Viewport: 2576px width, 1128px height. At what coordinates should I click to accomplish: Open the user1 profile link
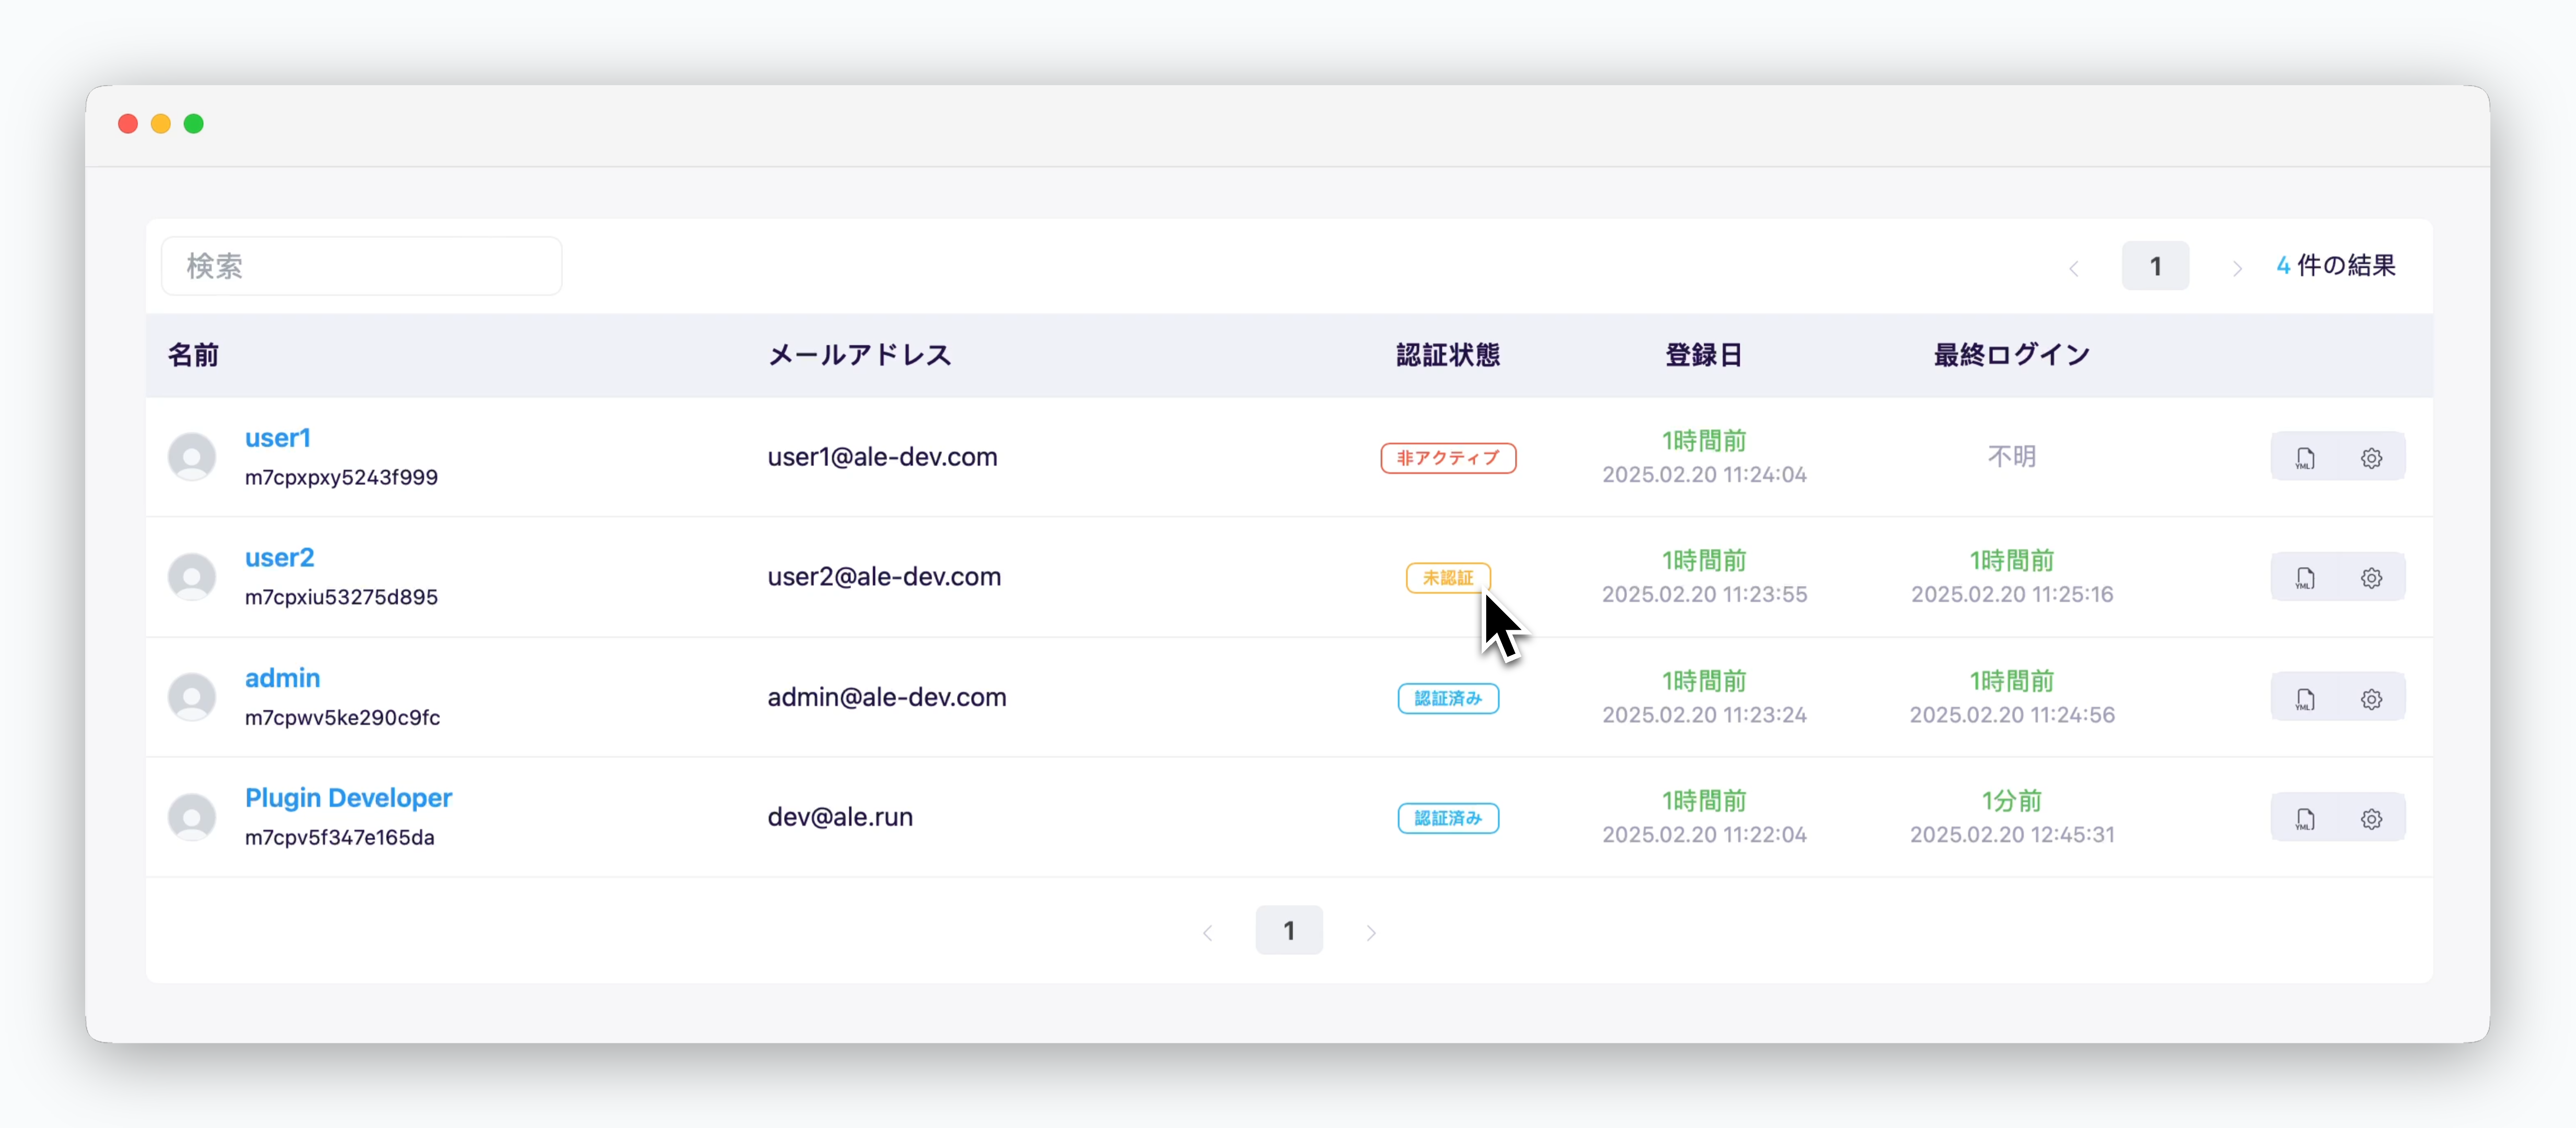pyautogui.click(x=278, y=438)
